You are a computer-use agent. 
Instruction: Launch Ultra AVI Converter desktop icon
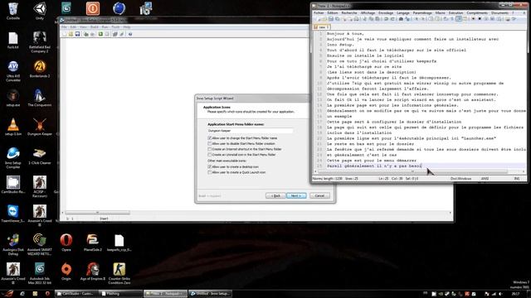point(13,70)
